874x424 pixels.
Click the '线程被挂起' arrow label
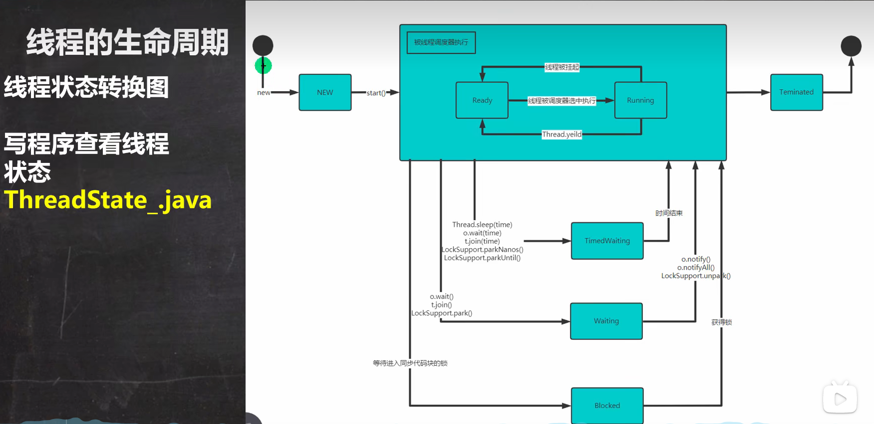(562, 67)
